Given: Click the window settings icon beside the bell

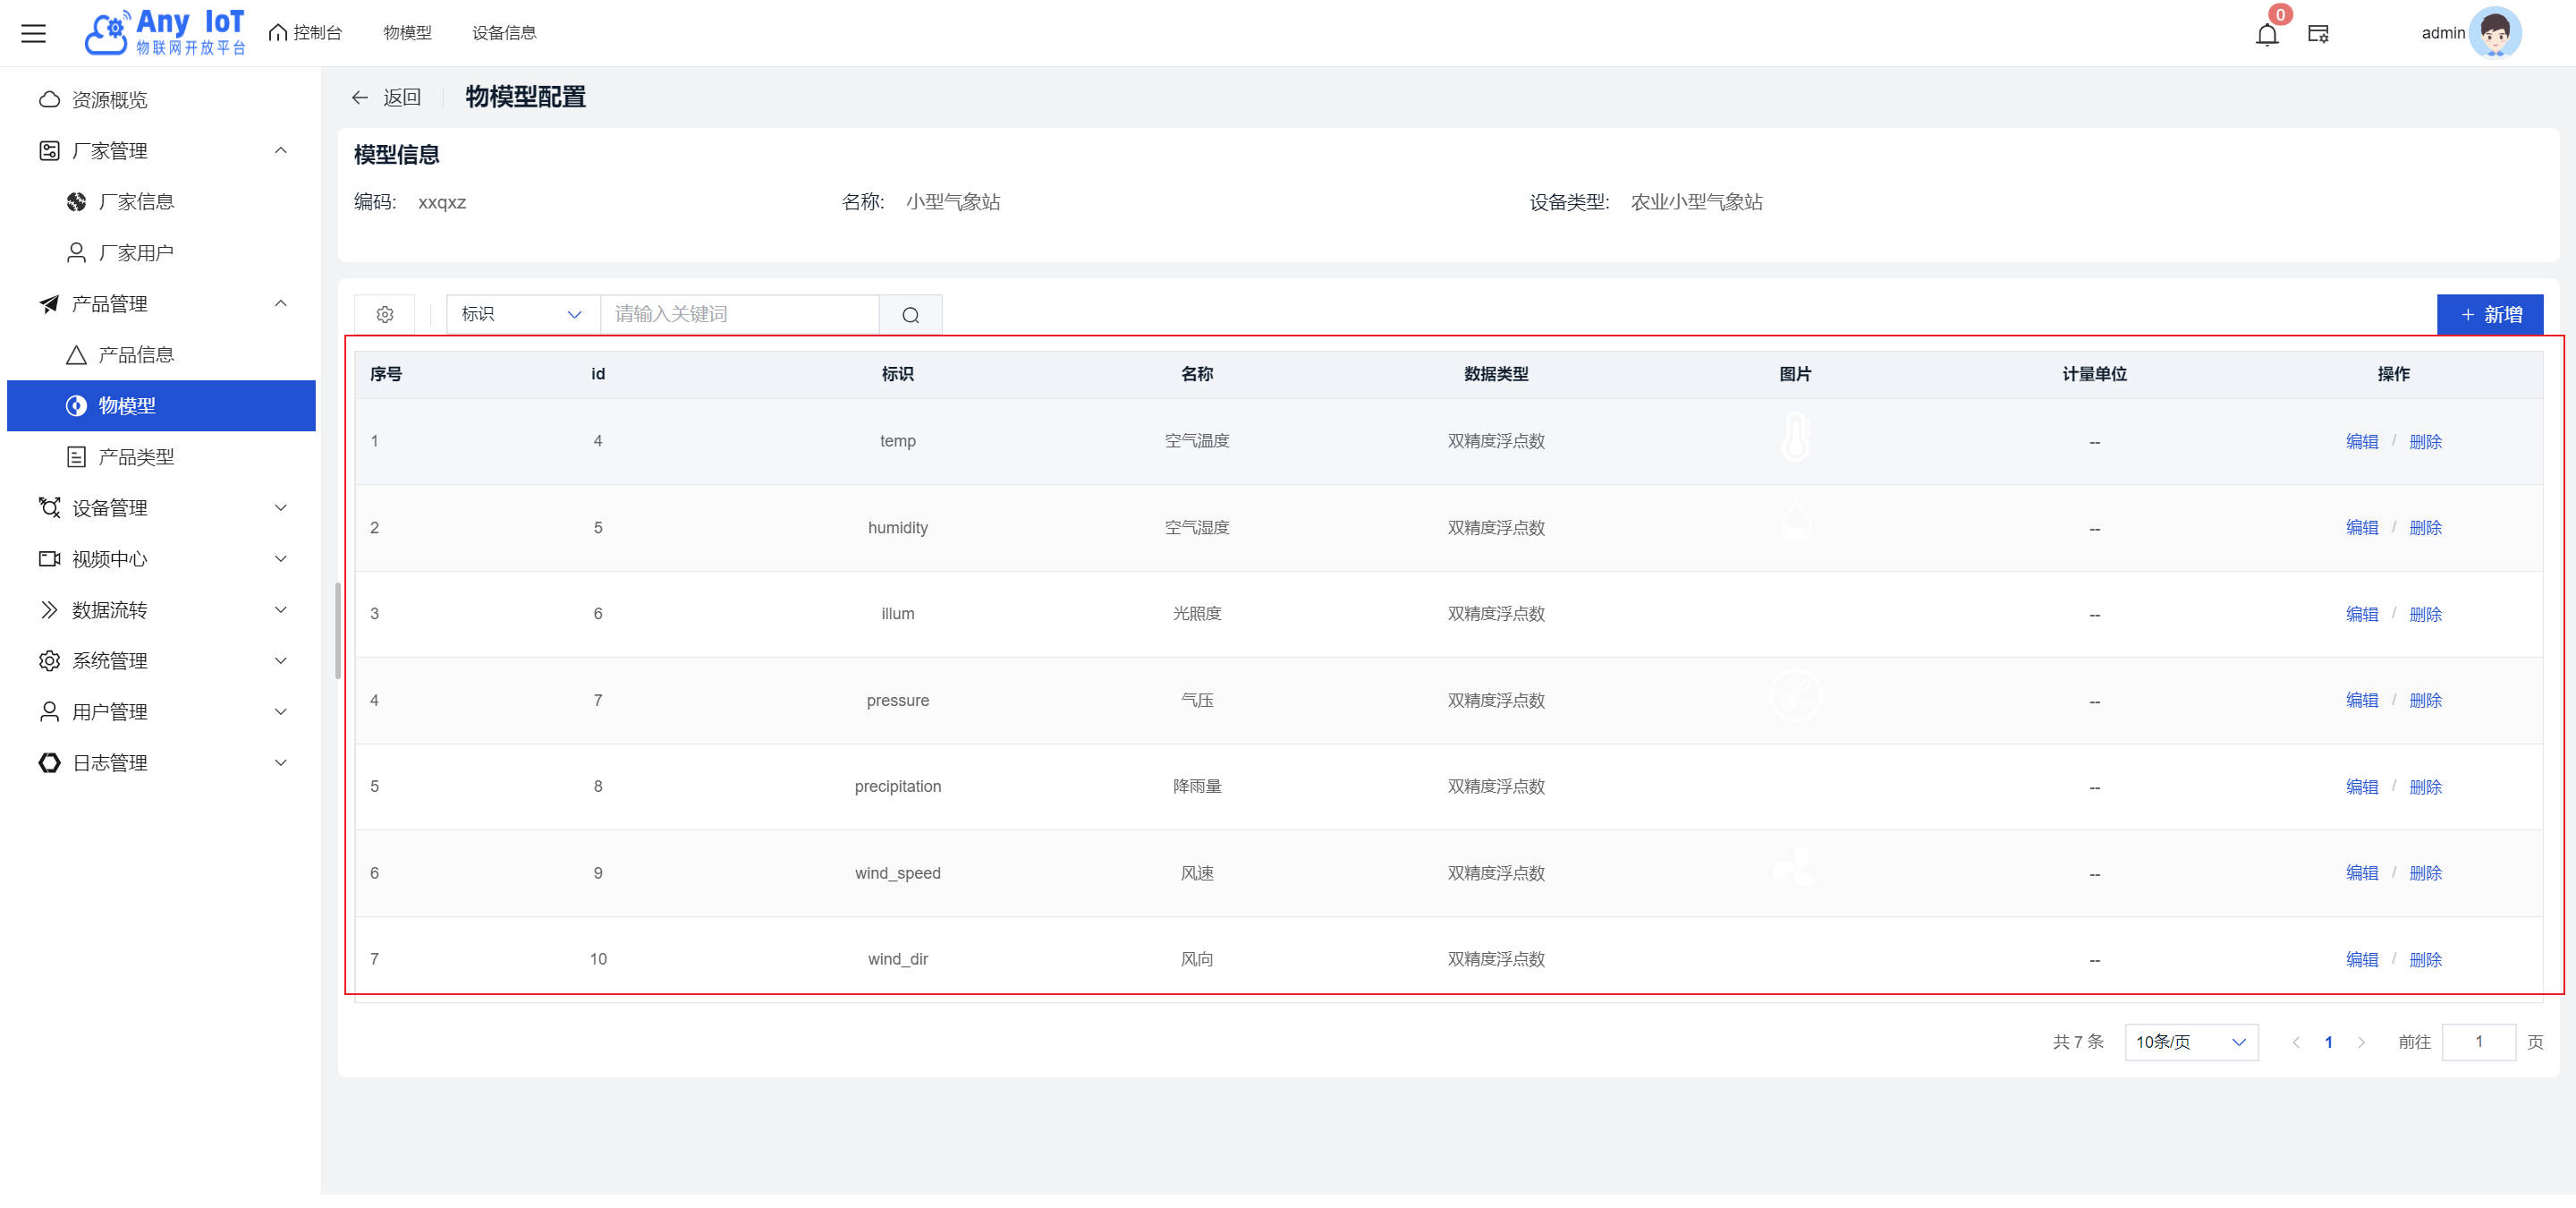Looking at the screenshot, I should (x=2318, y=34).
